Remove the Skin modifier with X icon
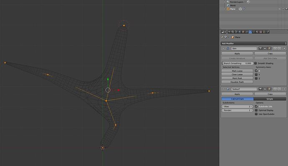This screenshot has width=288, height=166. tap(284, 48)
